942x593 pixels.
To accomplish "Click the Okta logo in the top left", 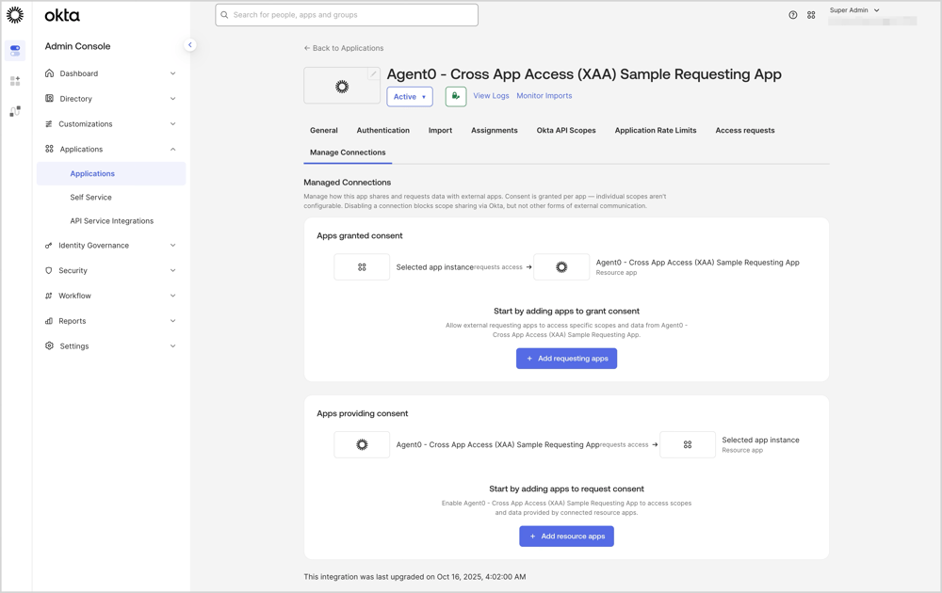I will pyautogui.click(x=62, y=15).
